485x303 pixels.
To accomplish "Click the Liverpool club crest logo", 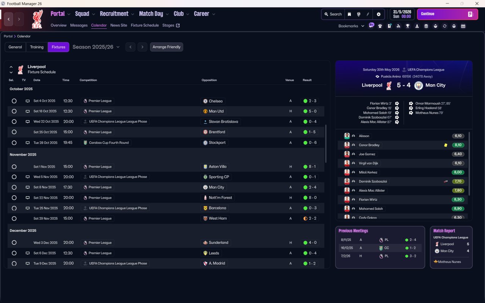I will tap(37, 19).
